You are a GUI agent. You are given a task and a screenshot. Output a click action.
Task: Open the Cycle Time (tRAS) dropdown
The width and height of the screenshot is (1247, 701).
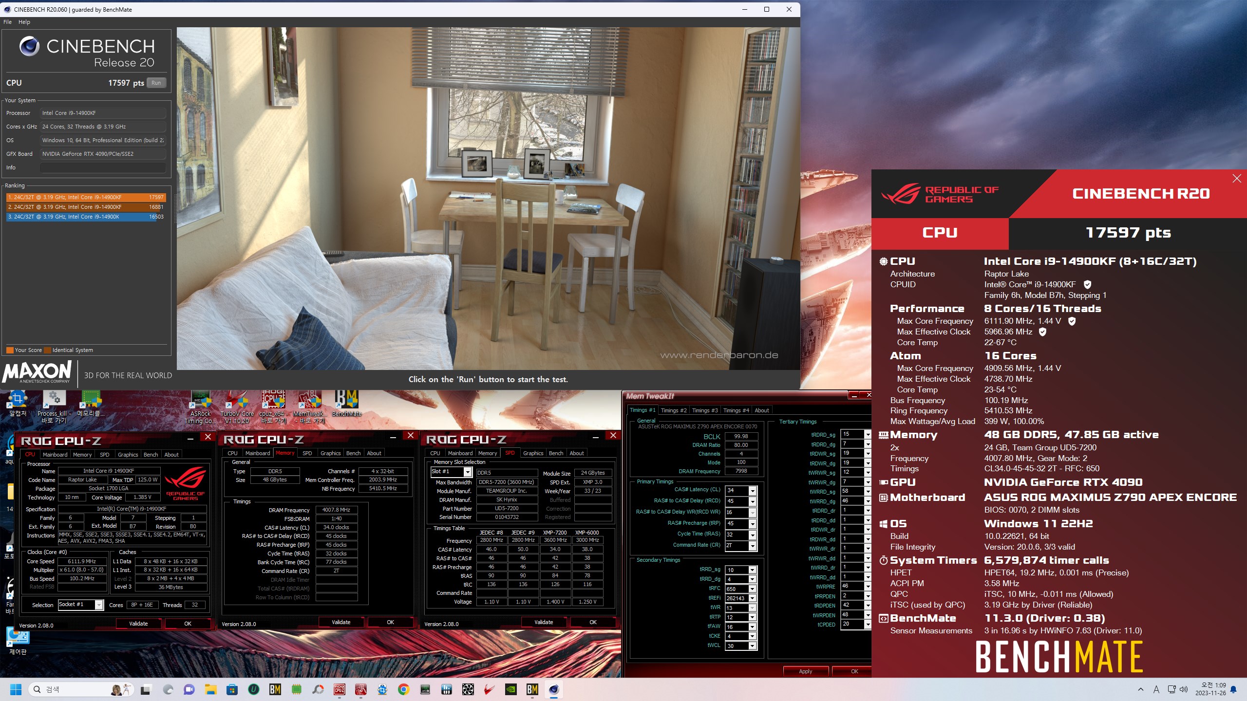tap(752, 535)
